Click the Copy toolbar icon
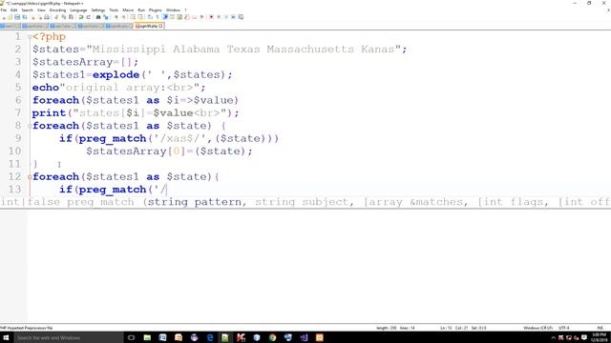Screen dimensions: 611x343 (64, 17)
